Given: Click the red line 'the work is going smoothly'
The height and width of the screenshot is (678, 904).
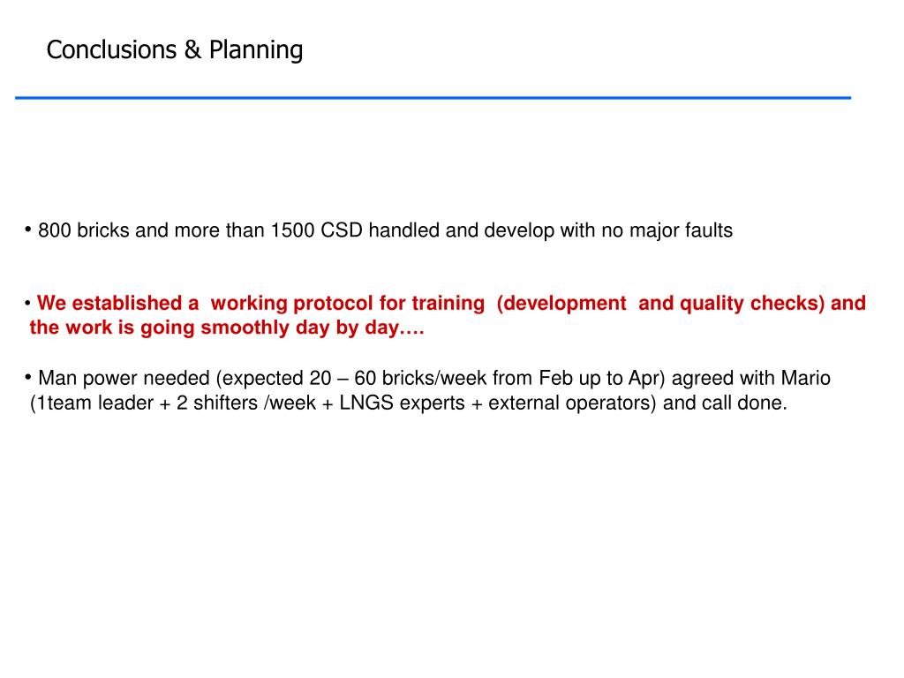Looking at the screenshot, I should point(227,328).
